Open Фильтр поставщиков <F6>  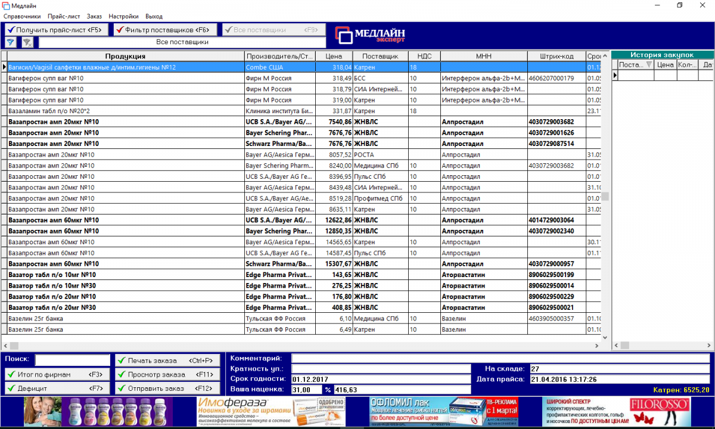[x=165, y=30]
